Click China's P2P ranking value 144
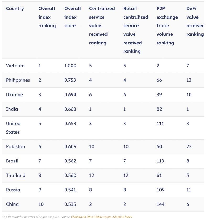This screenshot has width=213, height=221. coord(160,204)
